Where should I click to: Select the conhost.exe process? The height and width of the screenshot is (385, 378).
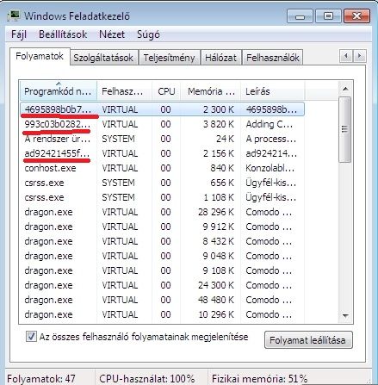tap(162, 168)
